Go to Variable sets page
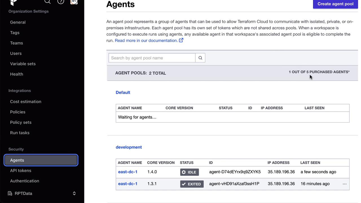The height and width of the screenshot is (203, 361). pos(23,64)
